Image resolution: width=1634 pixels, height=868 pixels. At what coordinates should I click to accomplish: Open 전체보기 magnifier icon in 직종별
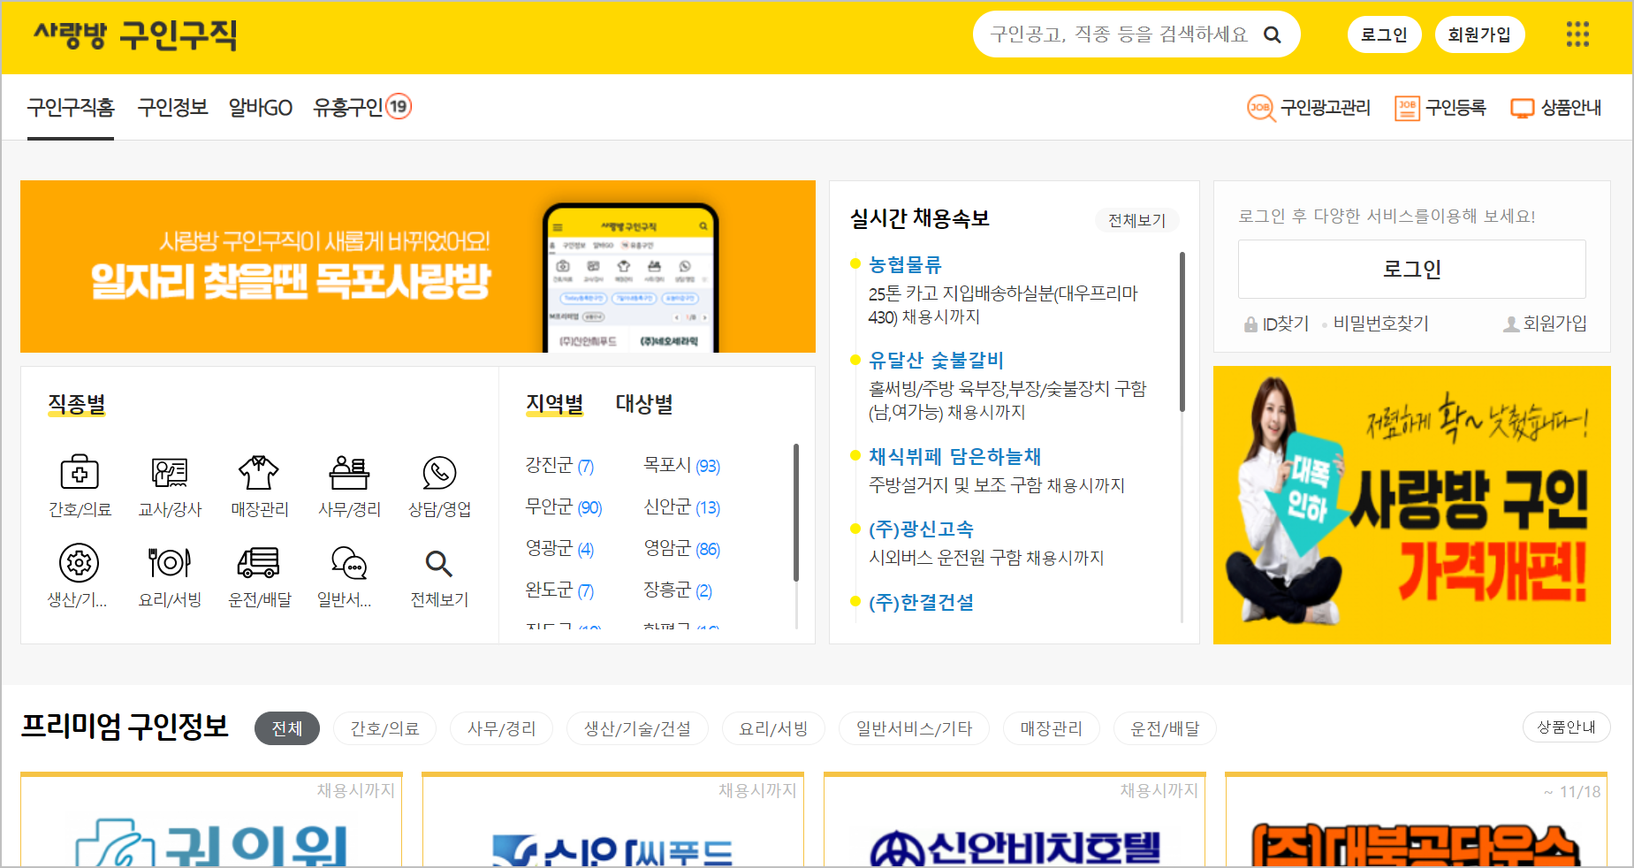(439, 563)
